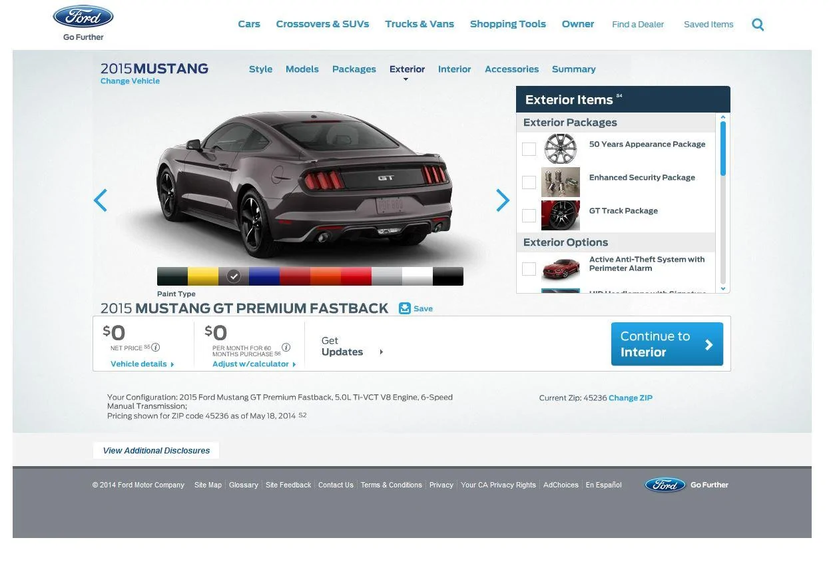Open the Trucks & Vans menu
Viewport: 835px width, 566px height.
(419, 24)
